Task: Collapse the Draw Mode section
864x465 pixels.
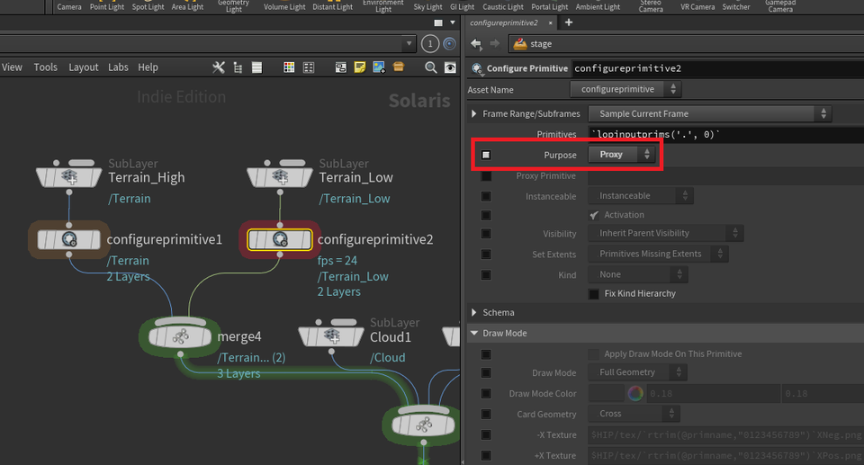Action: [475, 333]
